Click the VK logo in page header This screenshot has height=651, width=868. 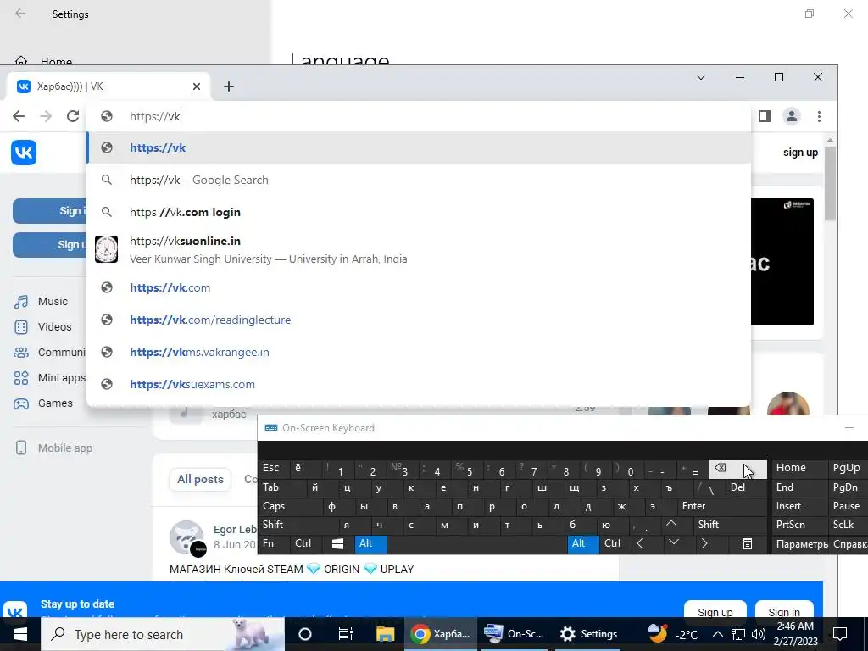click(24, 153)
